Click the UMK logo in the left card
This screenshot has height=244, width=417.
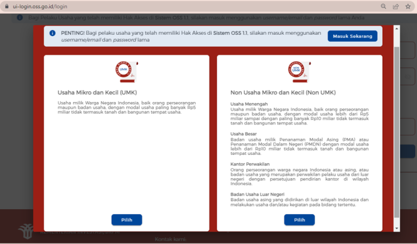[127, 71]
